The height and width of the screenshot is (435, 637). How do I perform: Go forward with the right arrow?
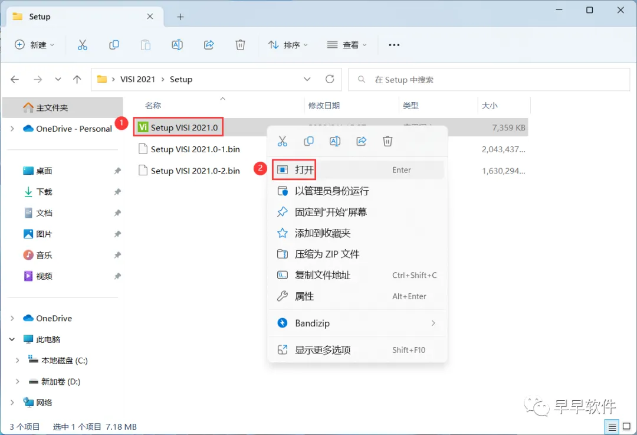pos(38,79)
